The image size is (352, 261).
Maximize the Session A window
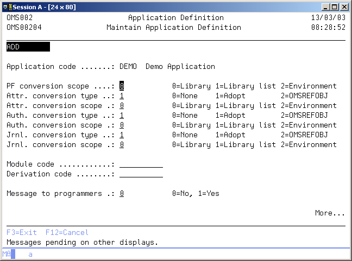pyautogui.click(x=334, y=7)
